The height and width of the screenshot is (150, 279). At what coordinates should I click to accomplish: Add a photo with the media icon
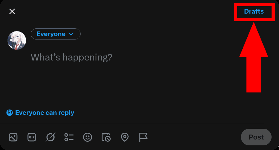(x=13, y=137)
